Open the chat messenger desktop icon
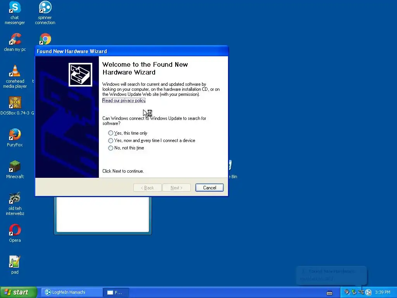The image size is (397, 298). tap(15, 13)
